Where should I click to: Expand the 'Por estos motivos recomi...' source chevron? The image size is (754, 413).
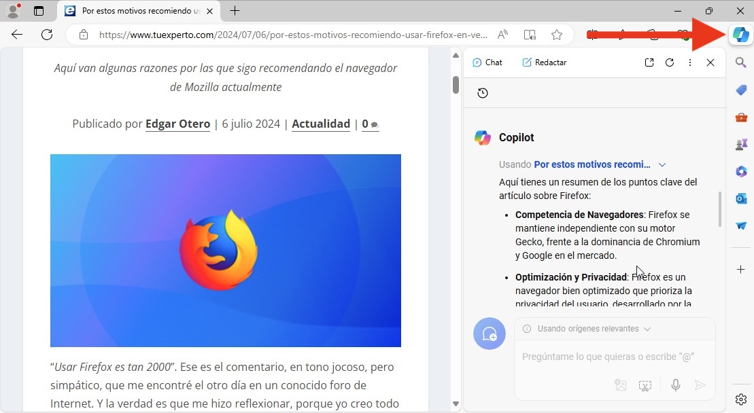click(x=662, y=164)
